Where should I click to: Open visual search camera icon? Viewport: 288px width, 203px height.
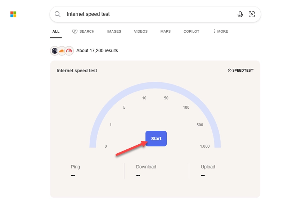pyautogui.click(x=252, y=14)
